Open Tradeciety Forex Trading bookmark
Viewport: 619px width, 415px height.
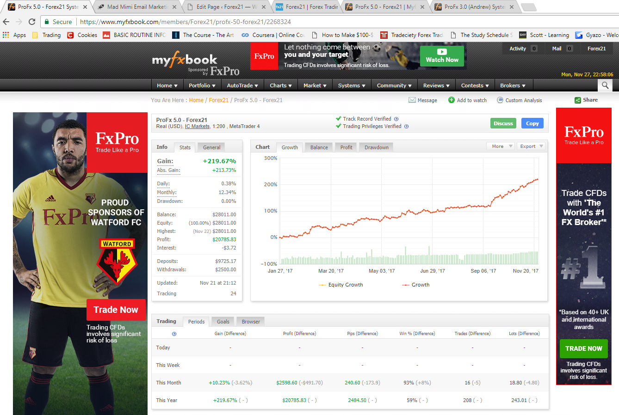411,35
